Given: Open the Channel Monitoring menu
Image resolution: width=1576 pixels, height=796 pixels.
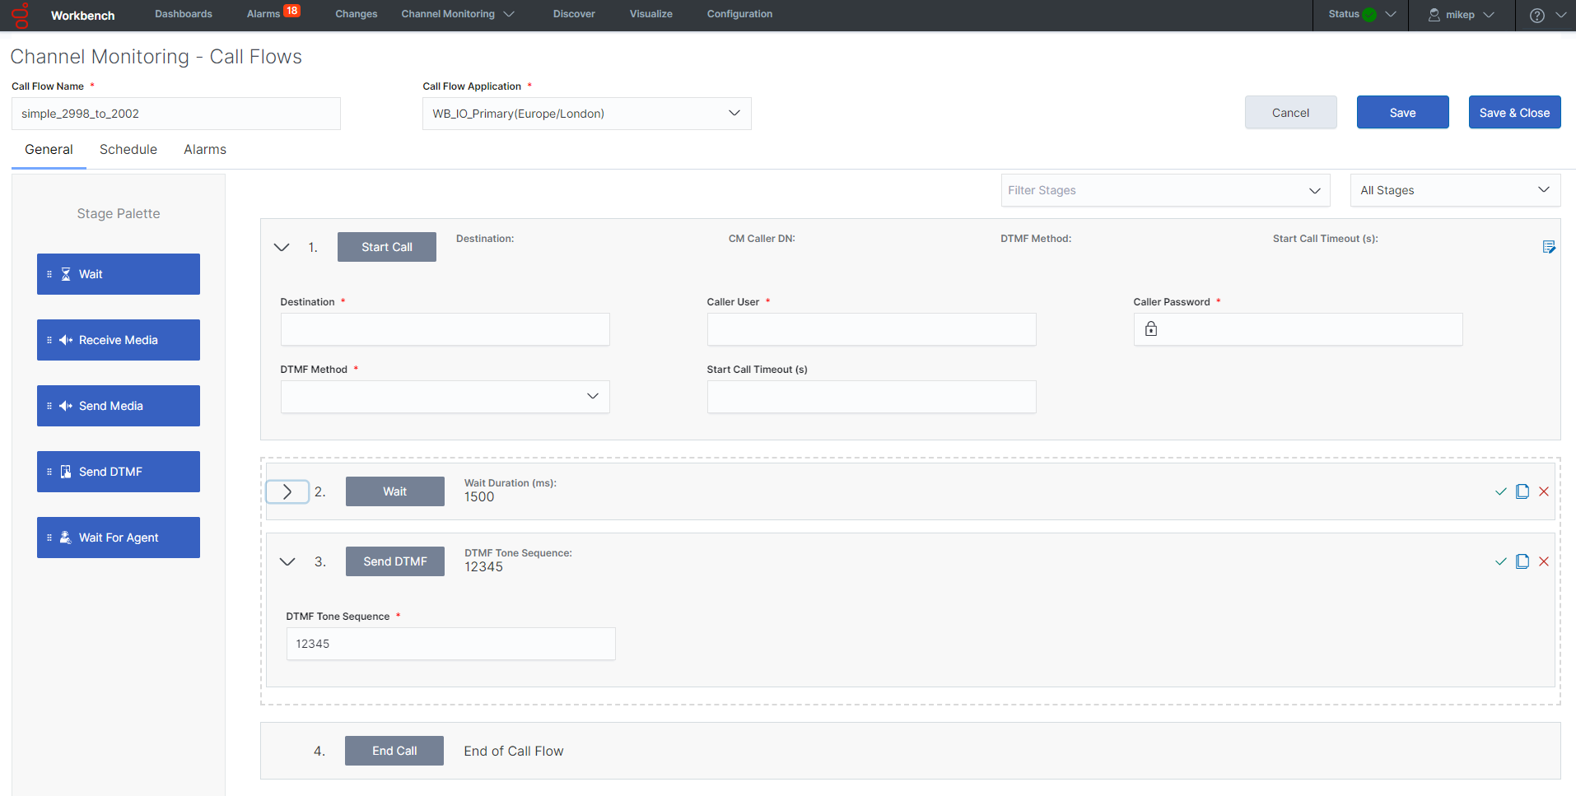Looking at the screenshot, I should tap(449, 14).
